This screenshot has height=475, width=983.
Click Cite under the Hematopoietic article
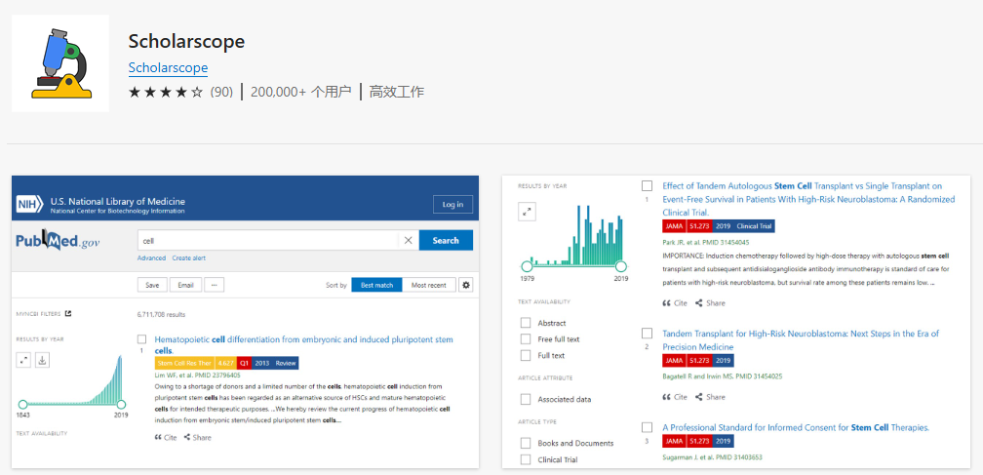[x=166, y=437]
